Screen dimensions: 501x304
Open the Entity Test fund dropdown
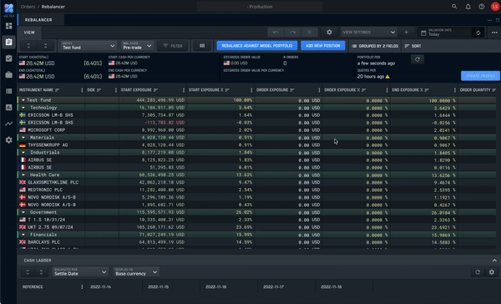[x=89, y=46]
